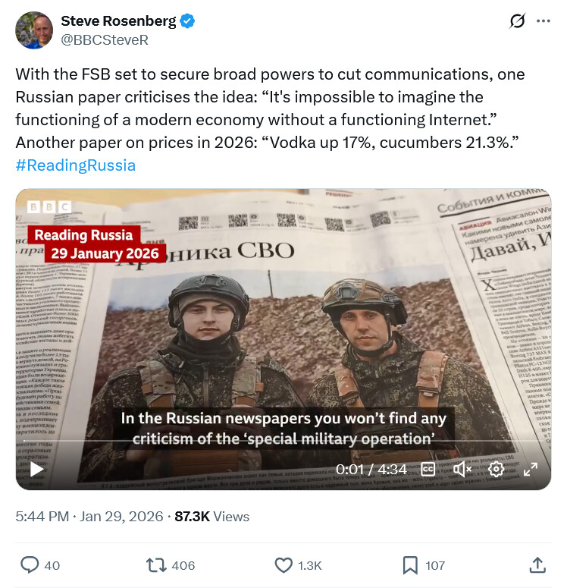567x588 pixels.
Task: Like the tweet with the heart icon
Action: pos(283,565)
